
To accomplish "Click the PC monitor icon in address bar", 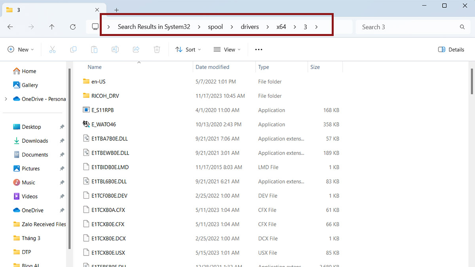I will [x=95, y=27].
